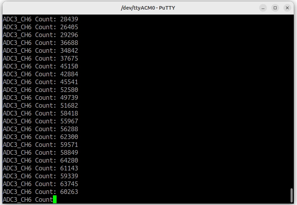
Task: Click the line with count 56288
Action: point(40,129)
